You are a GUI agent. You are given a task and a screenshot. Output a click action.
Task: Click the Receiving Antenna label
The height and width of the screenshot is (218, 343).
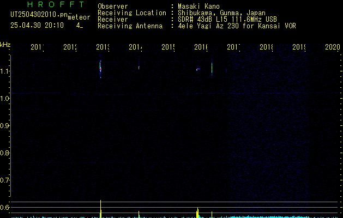[x=130, y=26]
